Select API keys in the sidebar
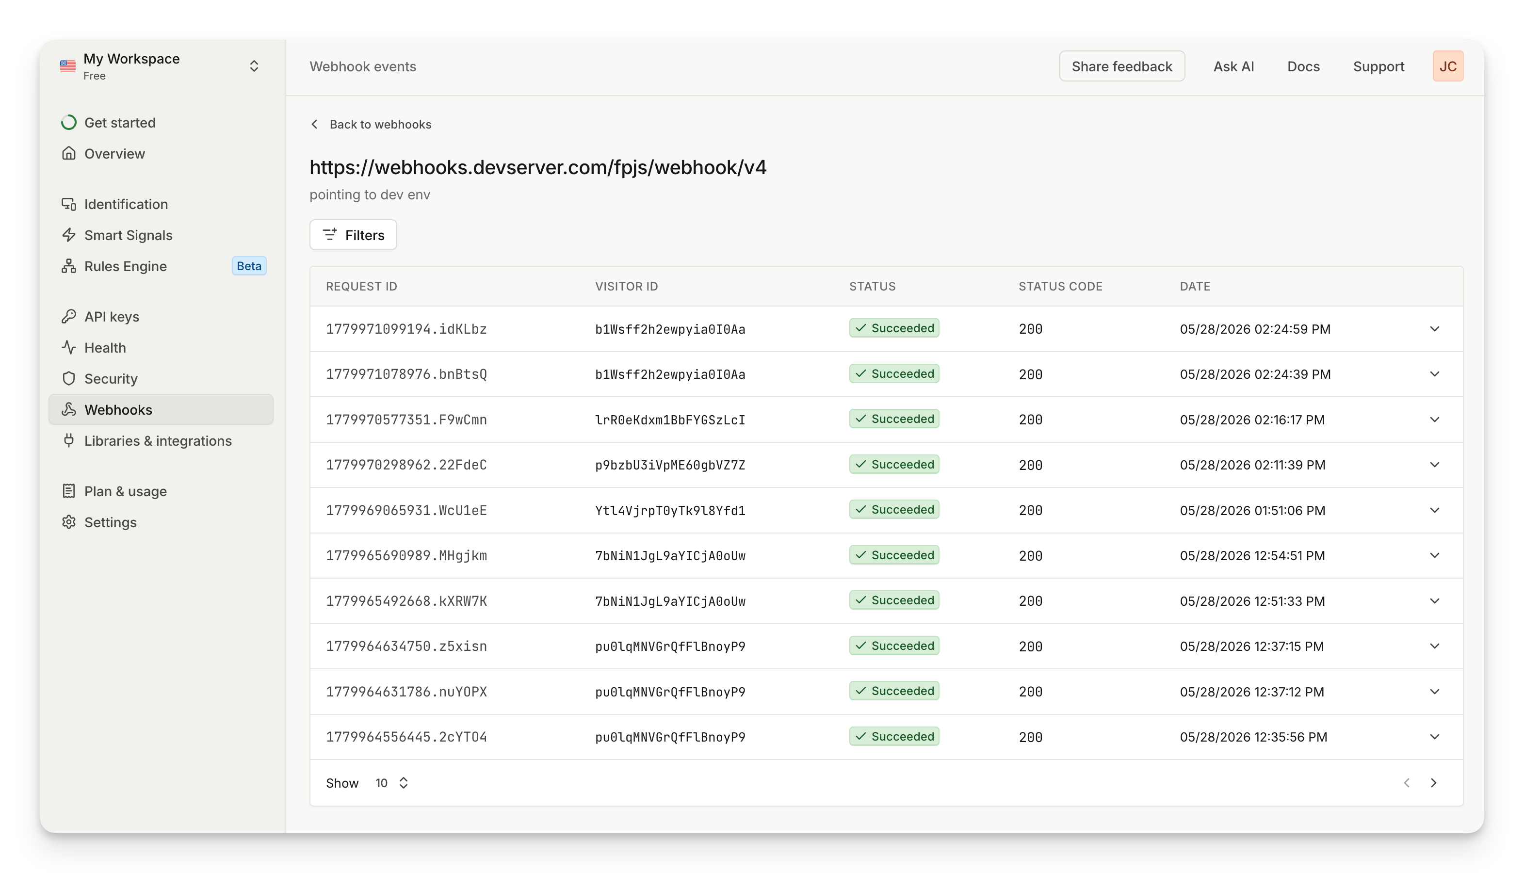1524x873 pixels. pyautogui.click(x=161, y=317)
